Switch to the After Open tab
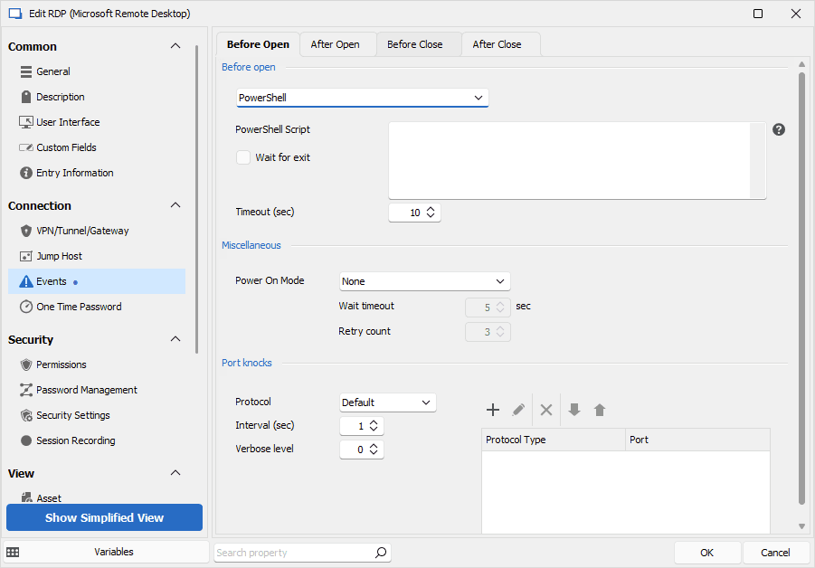The width and height of the screenshot is (815, 568). tap(335, 44)
